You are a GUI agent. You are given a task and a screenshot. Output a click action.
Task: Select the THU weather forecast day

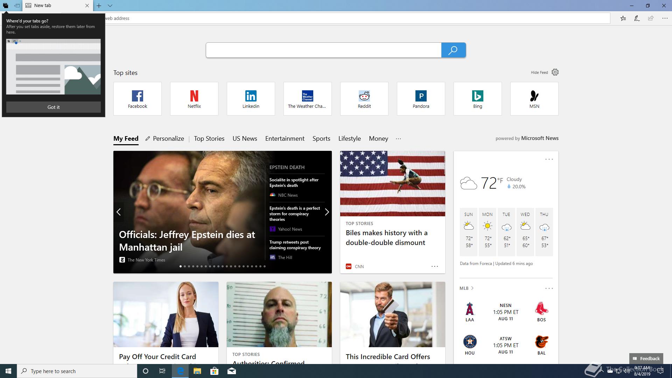coord(544,232)
